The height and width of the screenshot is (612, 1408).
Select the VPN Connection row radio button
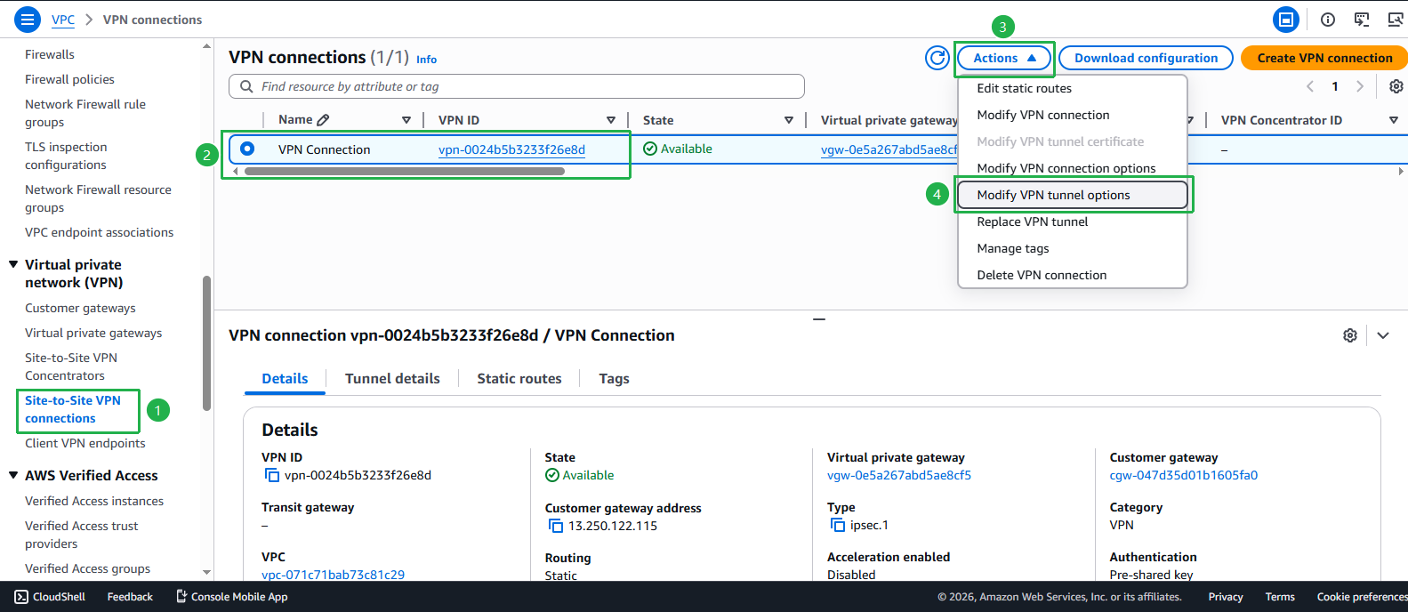[247, 149]
